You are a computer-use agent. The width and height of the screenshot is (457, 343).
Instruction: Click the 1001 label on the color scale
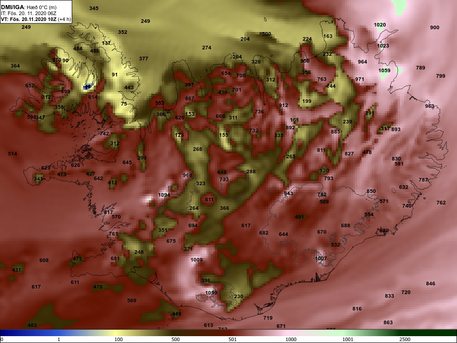tap(348, 339)
